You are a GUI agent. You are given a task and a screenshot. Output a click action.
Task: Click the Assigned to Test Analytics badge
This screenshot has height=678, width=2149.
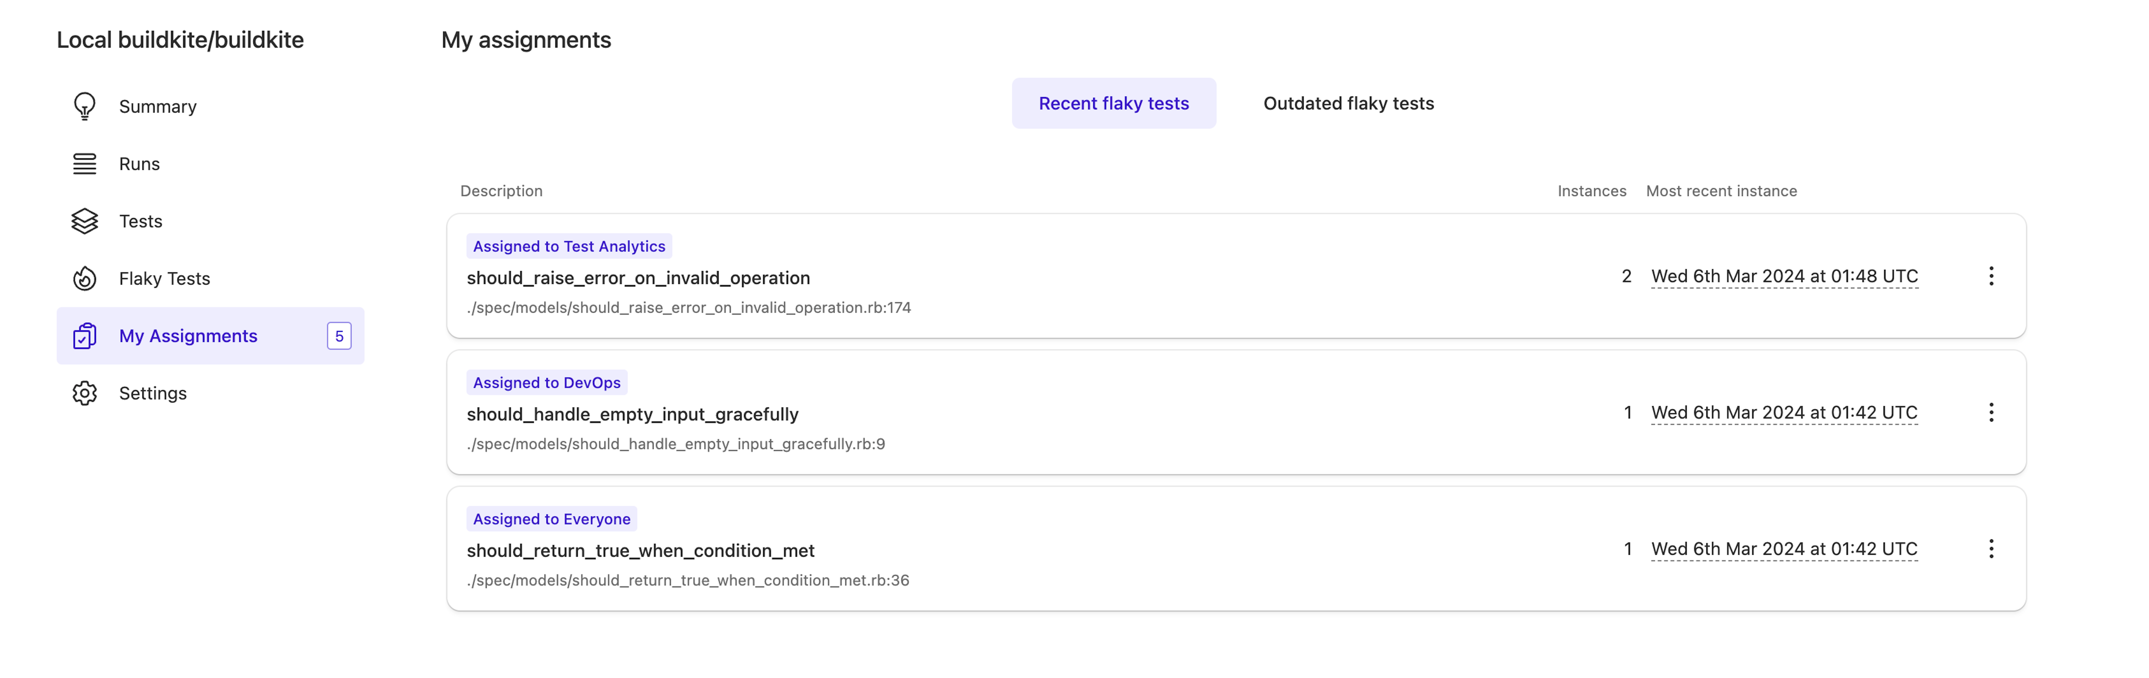(569, 245)
